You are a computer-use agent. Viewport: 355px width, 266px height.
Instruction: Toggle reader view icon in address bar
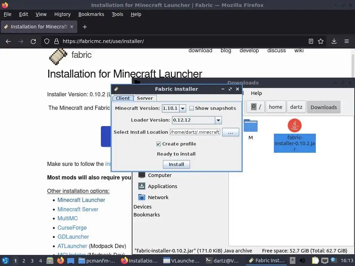point(311,41)
